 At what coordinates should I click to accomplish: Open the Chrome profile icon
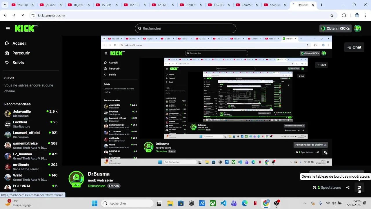pos(357,15)
